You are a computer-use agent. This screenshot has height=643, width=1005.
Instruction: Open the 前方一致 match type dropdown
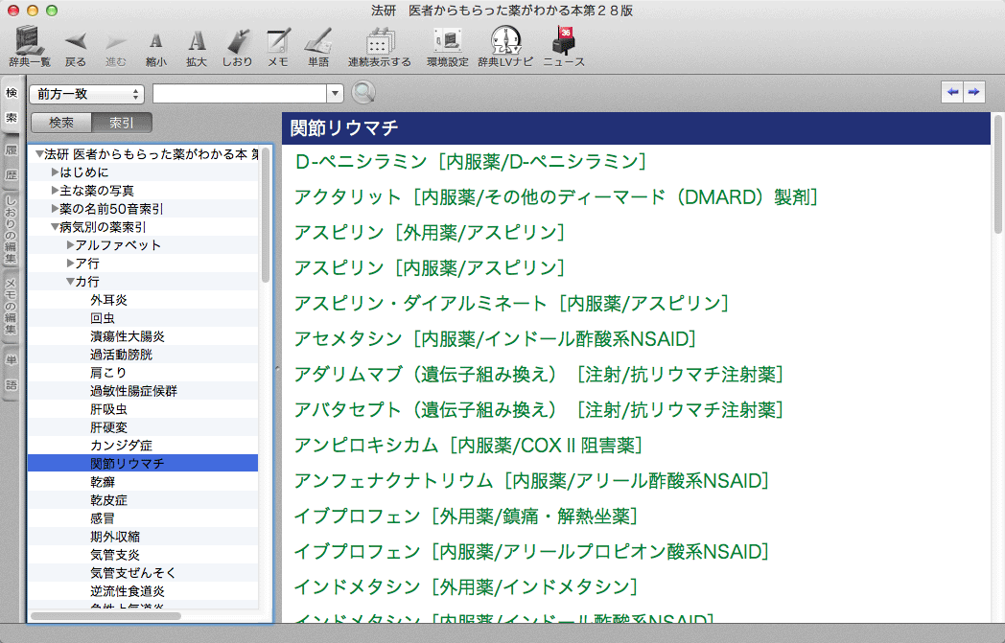coord(87,94)
